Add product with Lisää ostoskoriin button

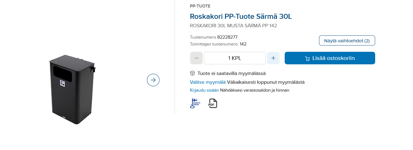tap(330, 58)
